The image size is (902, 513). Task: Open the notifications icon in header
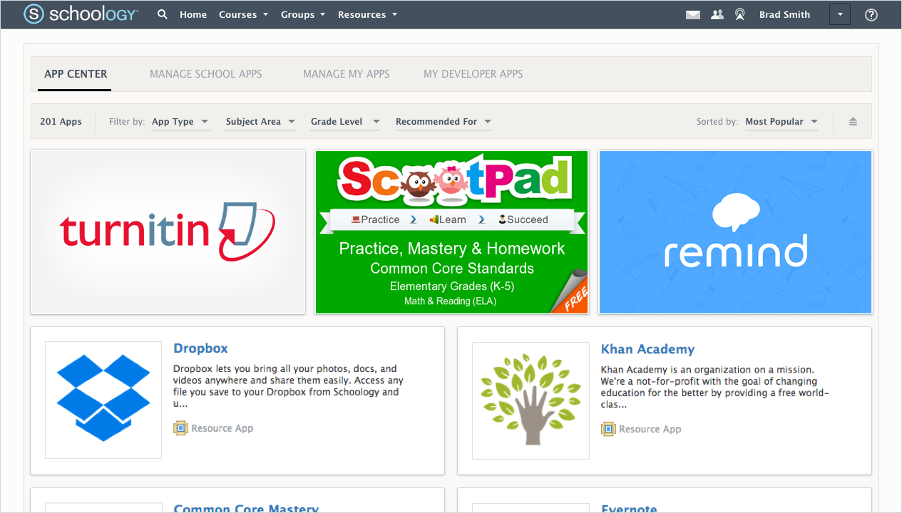click(x=739, y=14)
